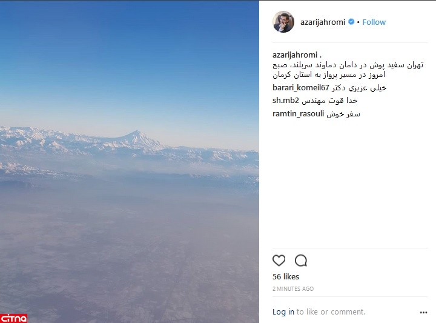The image size is (436, 323).
Task: Visit ramtin_rasouli commenter profile
Action: point(298,114)
